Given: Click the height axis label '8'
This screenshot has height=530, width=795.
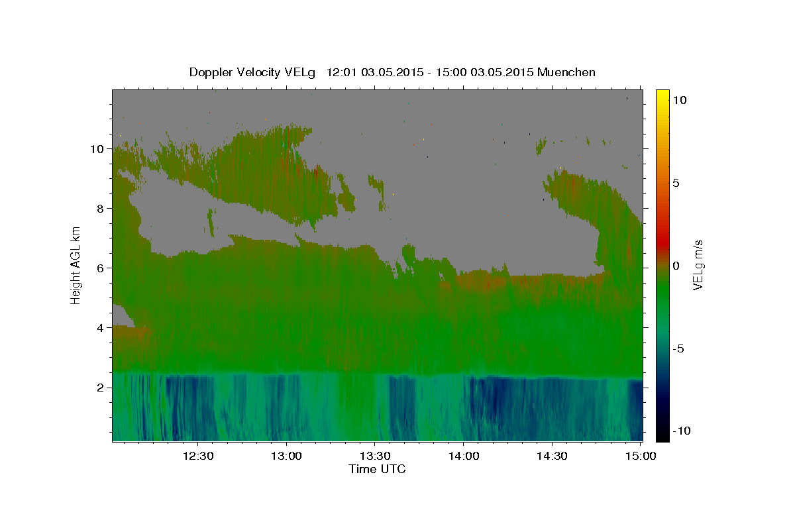Looking at the screenshot, I should 100,209.
